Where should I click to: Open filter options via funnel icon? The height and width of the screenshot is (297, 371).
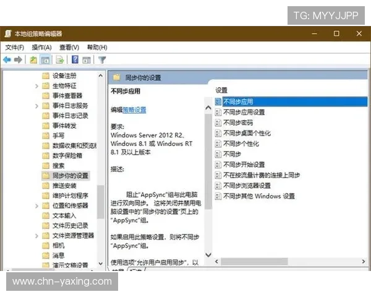pos(102,59)
